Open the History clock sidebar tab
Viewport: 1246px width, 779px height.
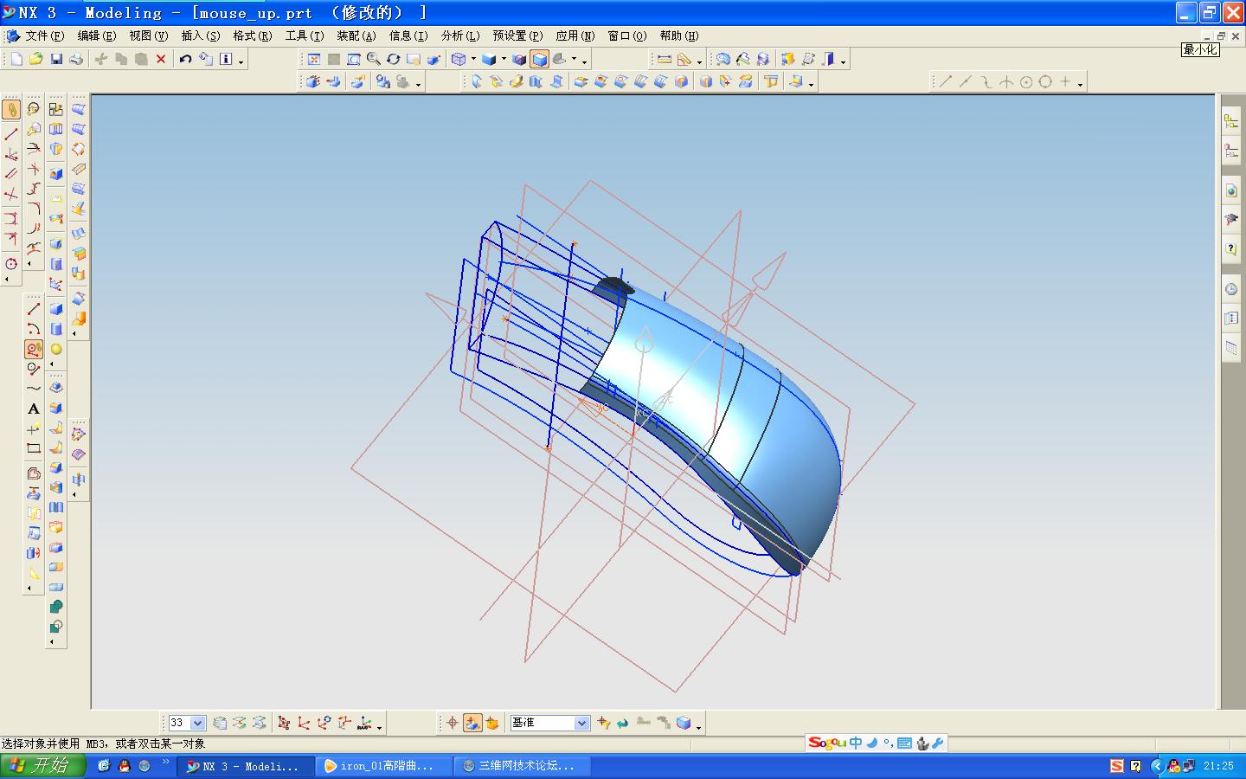[x=1231, y=289]
